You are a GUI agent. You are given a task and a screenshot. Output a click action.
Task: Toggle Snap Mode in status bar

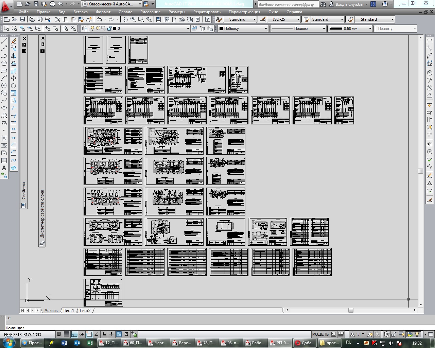pos(59,334)
